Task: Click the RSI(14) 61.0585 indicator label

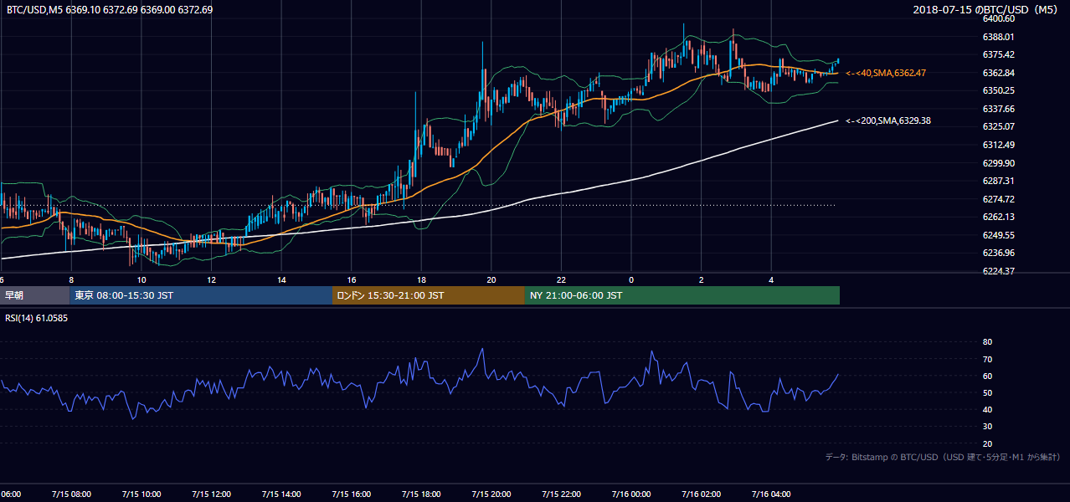Action: 37,318
